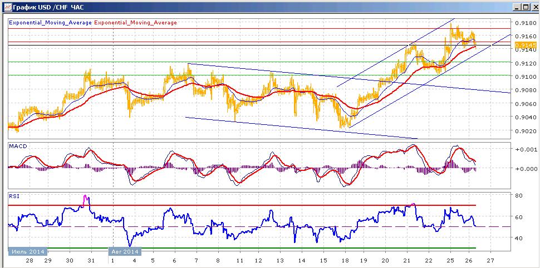Screen dimensions: 540x268
Task: Maximize the USD/CHF chart window
Action: click(525, 7)
